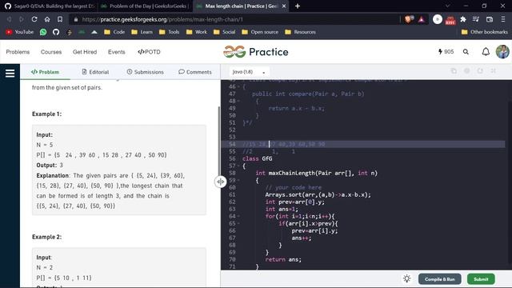Image resolution: width=512 pixels, height=288 pixels.
Task: Click the Brave rewards triangle icon
Action: 422,19
